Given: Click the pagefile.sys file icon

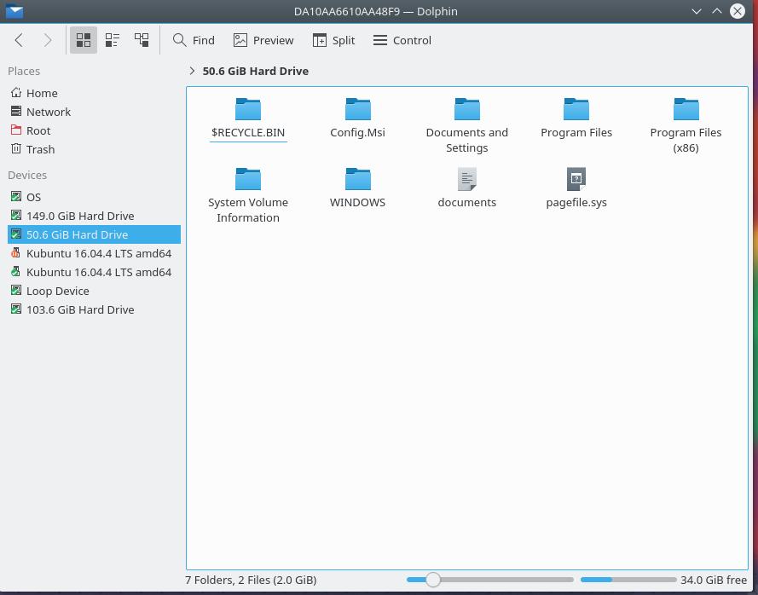Looking at the screenshot, I should point(576,179).
